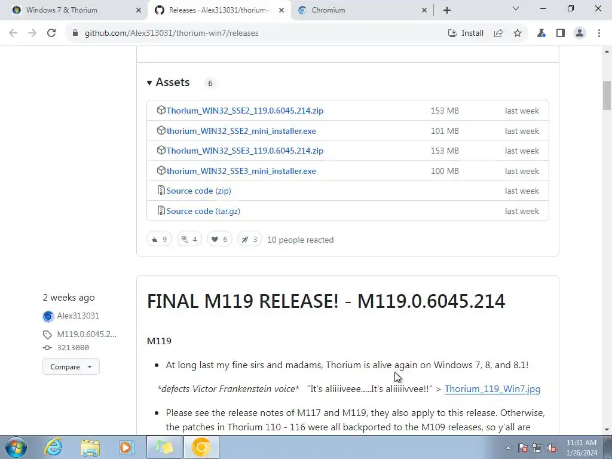Click the muted volume tray icon
Viewport: 612px width, 459px height.
[x=552, y=448]
